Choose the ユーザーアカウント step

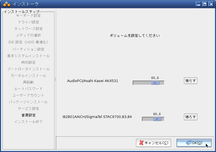point(29,95)
